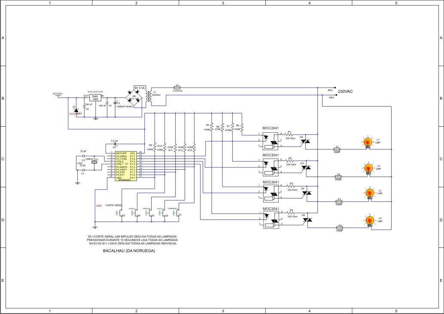Select the L4 lamp symbol
Image resolution: width=444 pixels, height=314 pixels.
pyautogui.click(x=369, y=221)
